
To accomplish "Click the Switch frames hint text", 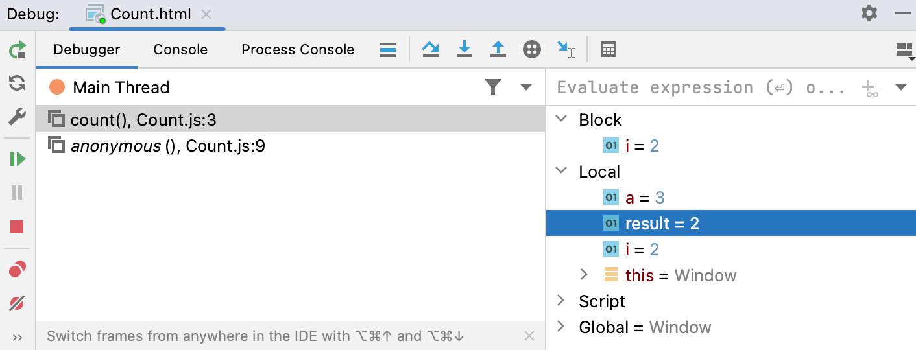I will pos(255,336).
